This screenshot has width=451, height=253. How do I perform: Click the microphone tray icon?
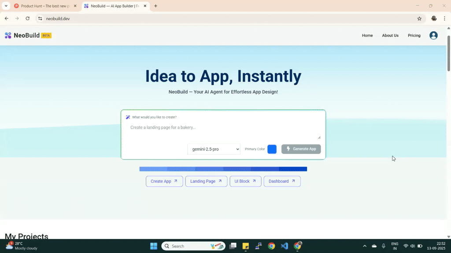tap(384, 246)
